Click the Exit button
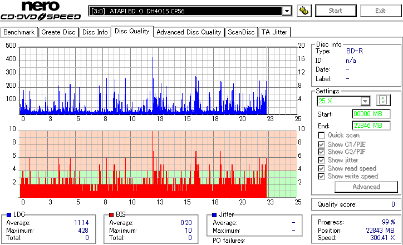 point(380,11)
